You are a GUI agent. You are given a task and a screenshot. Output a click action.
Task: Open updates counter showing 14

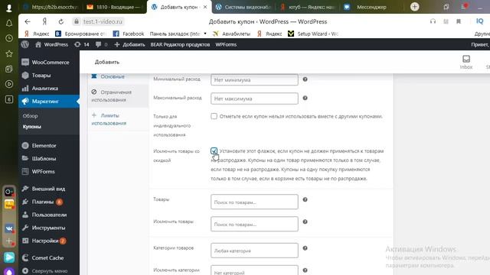coord(82,44)
